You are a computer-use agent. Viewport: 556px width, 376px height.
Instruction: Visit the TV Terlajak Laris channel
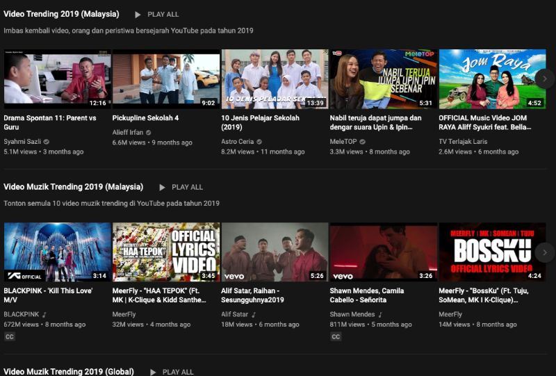coord(463,142)
